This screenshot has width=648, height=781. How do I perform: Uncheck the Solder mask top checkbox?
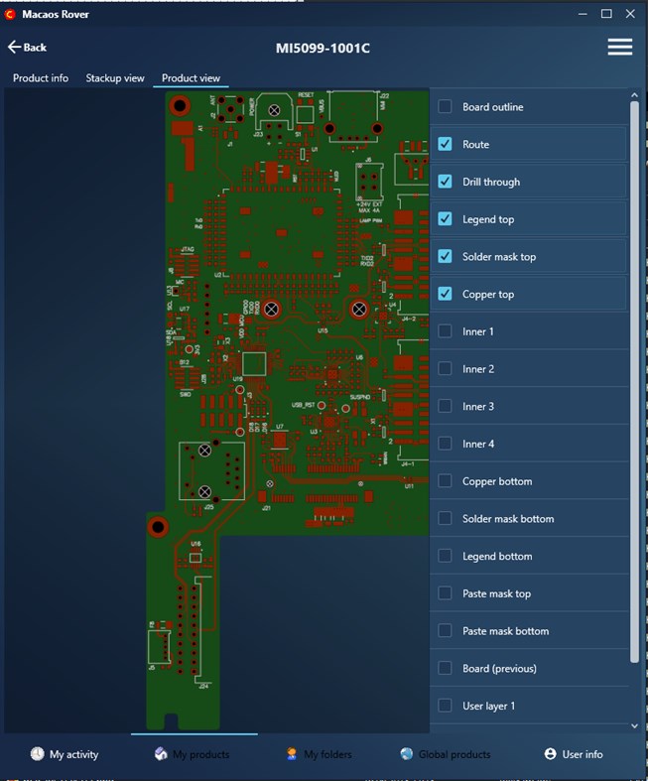coord(445,256)
